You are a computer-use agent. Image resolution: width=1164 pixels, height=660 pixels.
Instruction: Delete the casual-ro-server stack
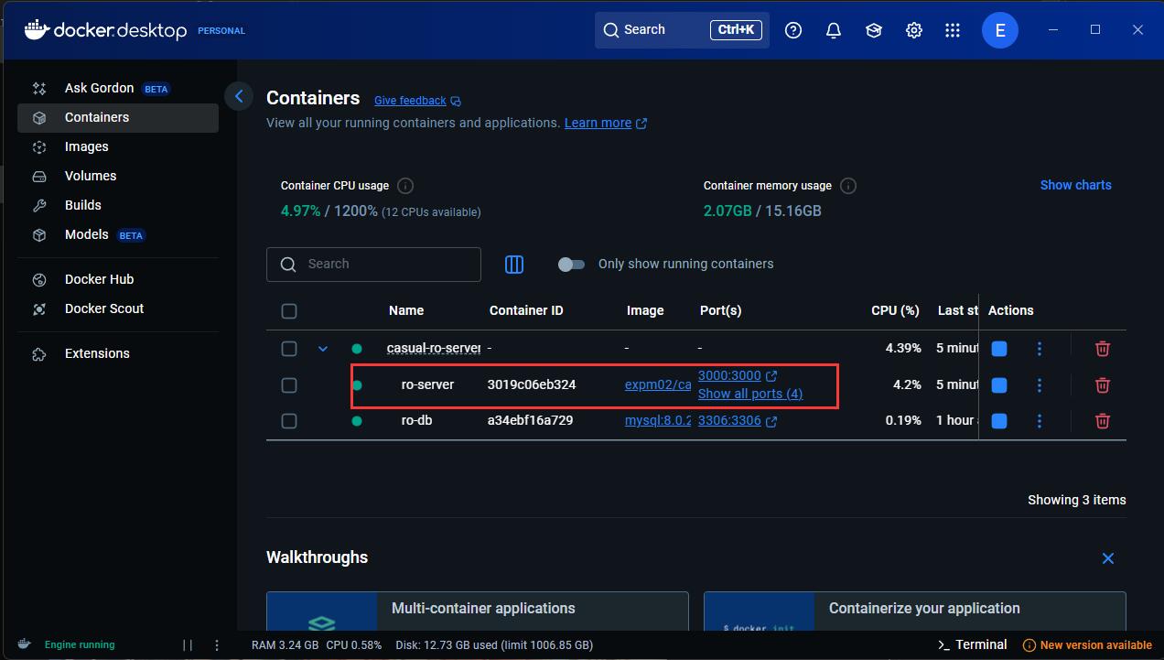coord(1103,349)
